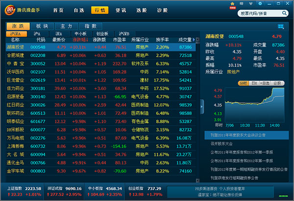This screenshot has height=201, width=294.
Task: Show the 分时 chart view
Action: coord(243,83)
